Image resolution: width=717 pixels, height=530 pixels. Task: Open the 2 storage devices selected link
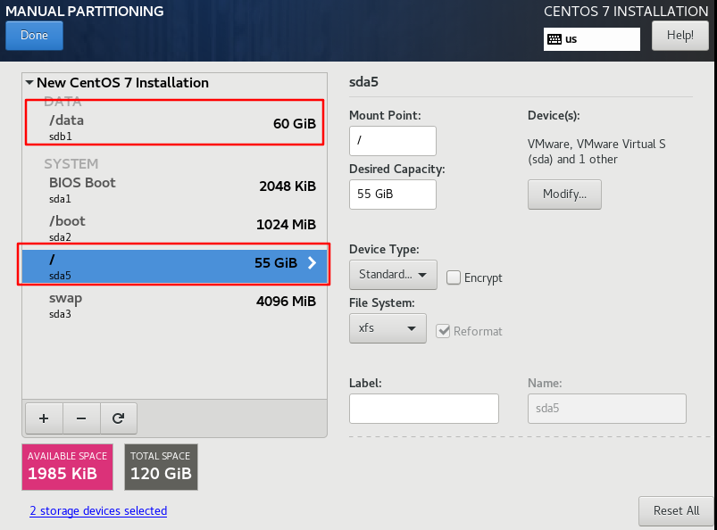98,511
